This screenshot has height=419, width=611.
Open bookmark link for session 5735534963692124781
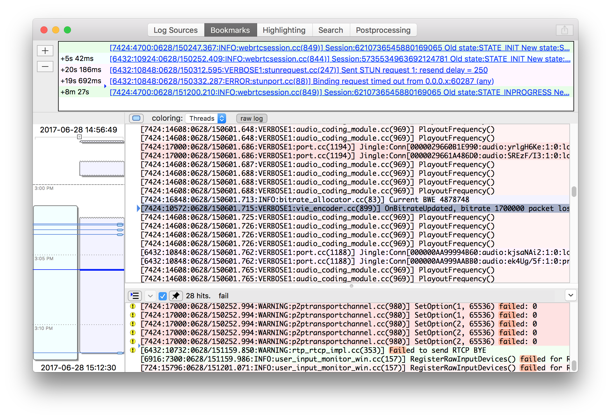[x=340, y=59]
